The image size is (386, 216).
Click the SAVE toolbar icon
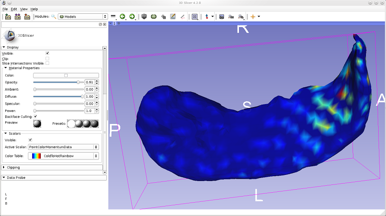[27, 17]
